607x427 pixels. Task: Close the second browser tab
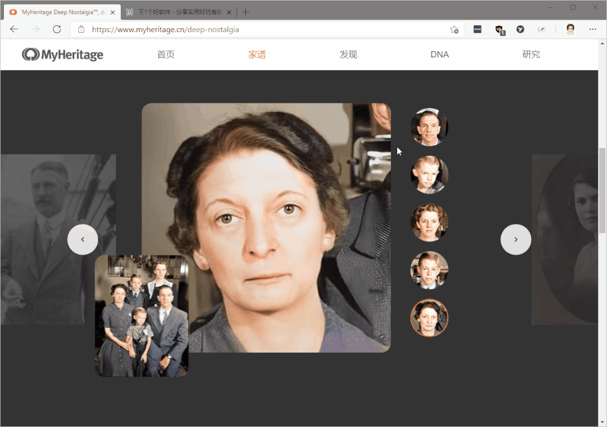[x=229, y=12]
